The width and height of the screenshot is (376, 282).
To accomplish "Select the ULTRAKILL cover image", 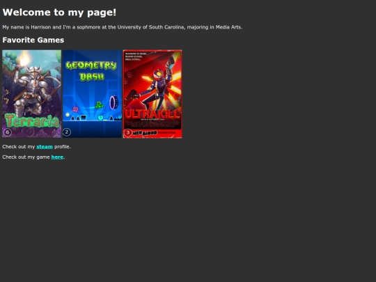I will [x=152, y=94].
